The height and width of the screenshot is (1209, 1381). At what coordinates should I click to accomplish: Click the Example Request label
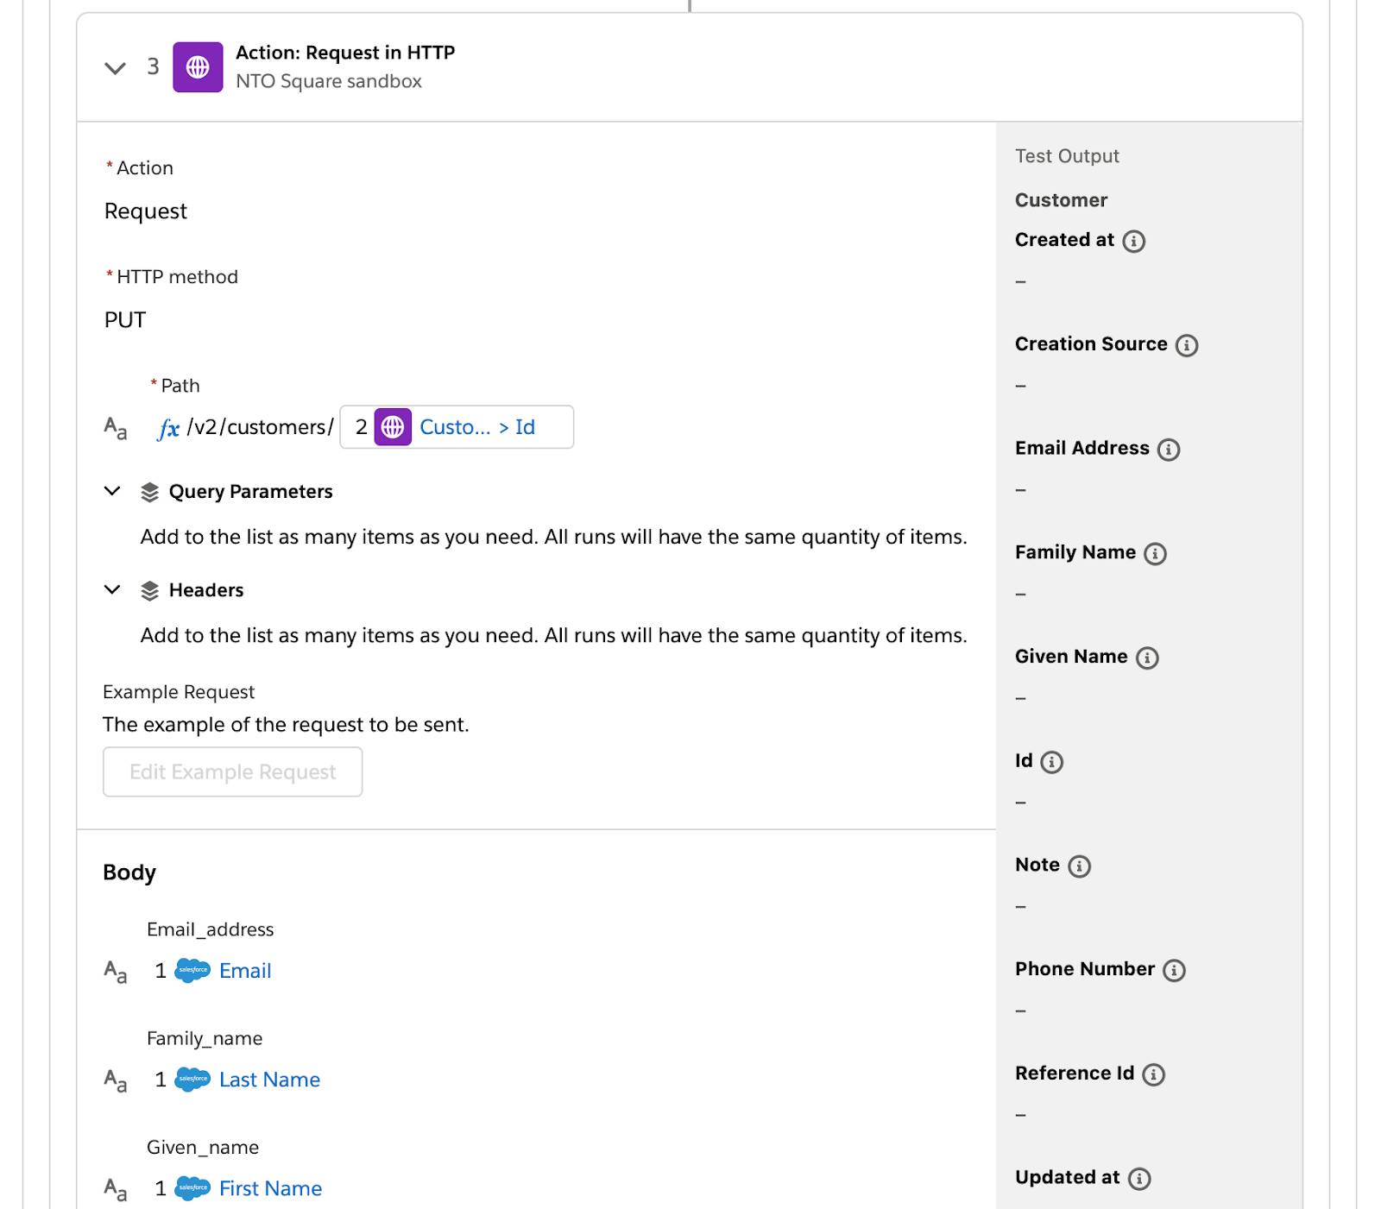click(179, 692)
